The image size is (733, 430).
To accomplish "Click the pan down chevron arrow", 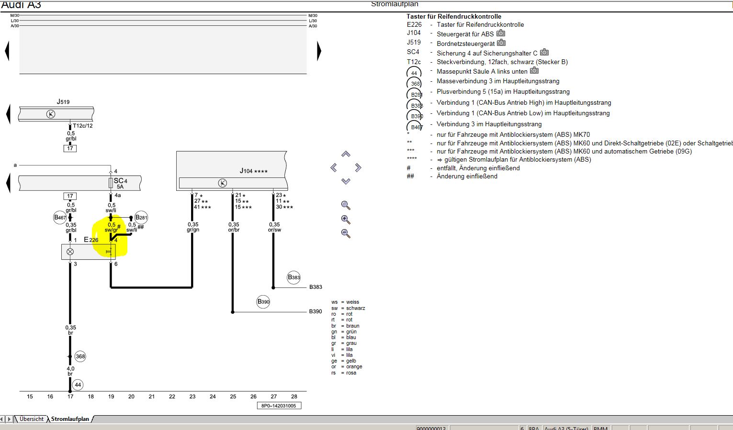I will point(346,181).
